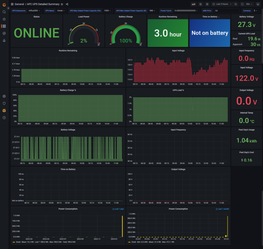
Task: Save the dashboard using the save icon
Action: tap(201, 4)
